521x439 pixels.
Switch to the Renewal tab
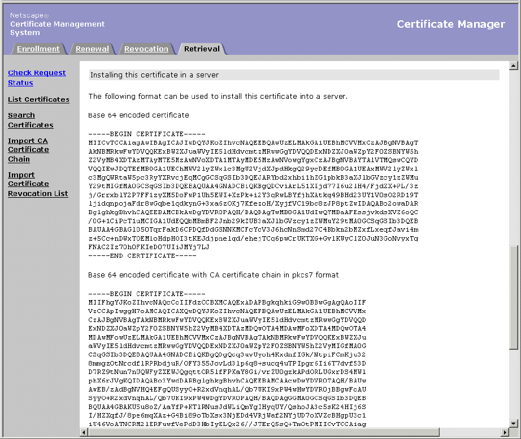[92, 49]
